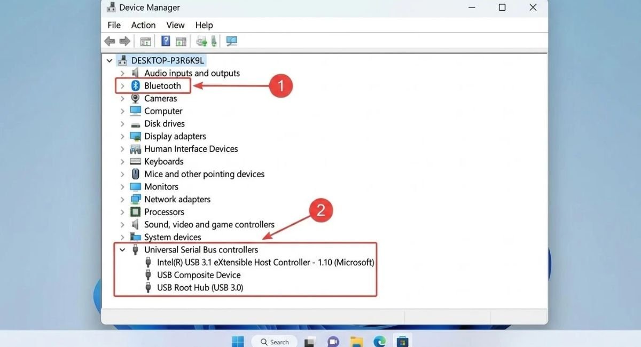
Task: Click the Universal Serial Bus controllers plug icon
Action: (x=135, y=250)
